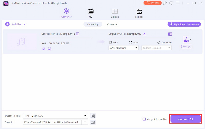
Task: Open the Output Format MP4 H.264/HEVC dropdown
Action: click(x=55, y=116)
